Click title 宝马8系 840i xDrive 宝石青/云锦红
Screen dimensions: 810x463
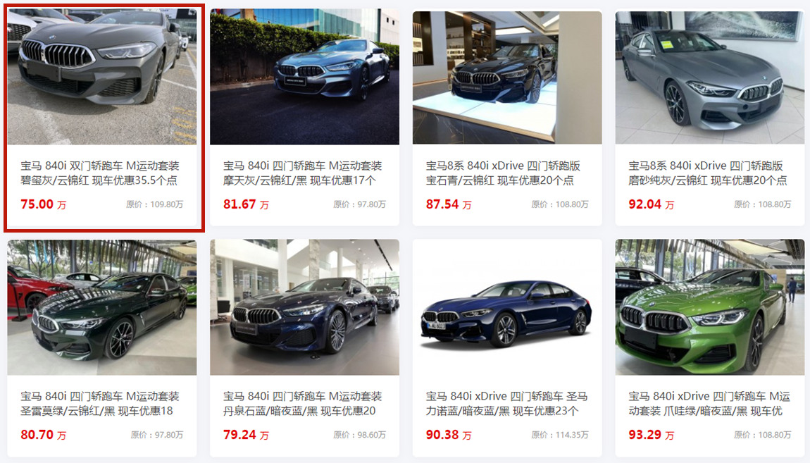point(503,173)
